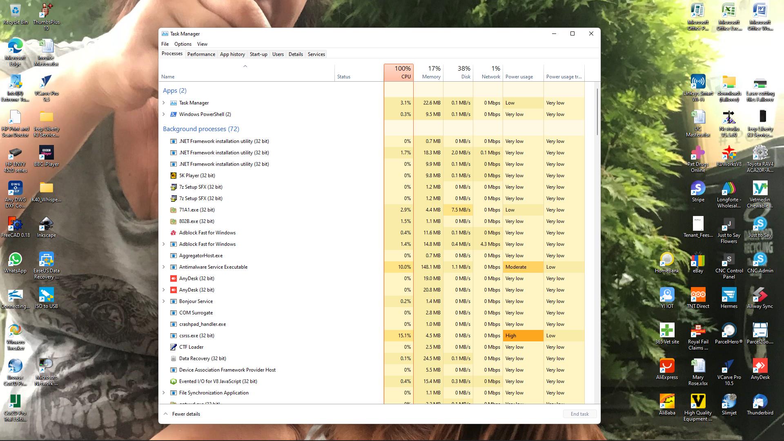Sort processes by CPU column
784x441 pixels.
coord(399,73)
